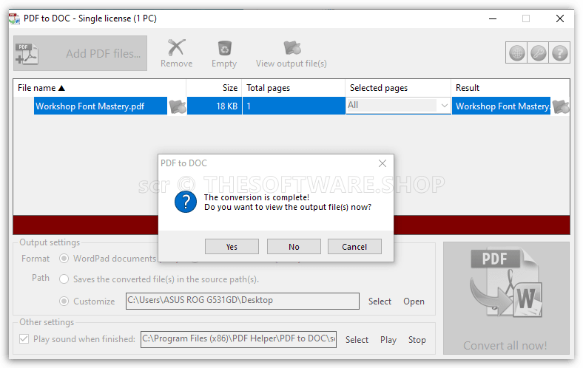Click the Selected pages column header
Image resolution: width=583 pixels, height=368 pixels.
point(398,88)
